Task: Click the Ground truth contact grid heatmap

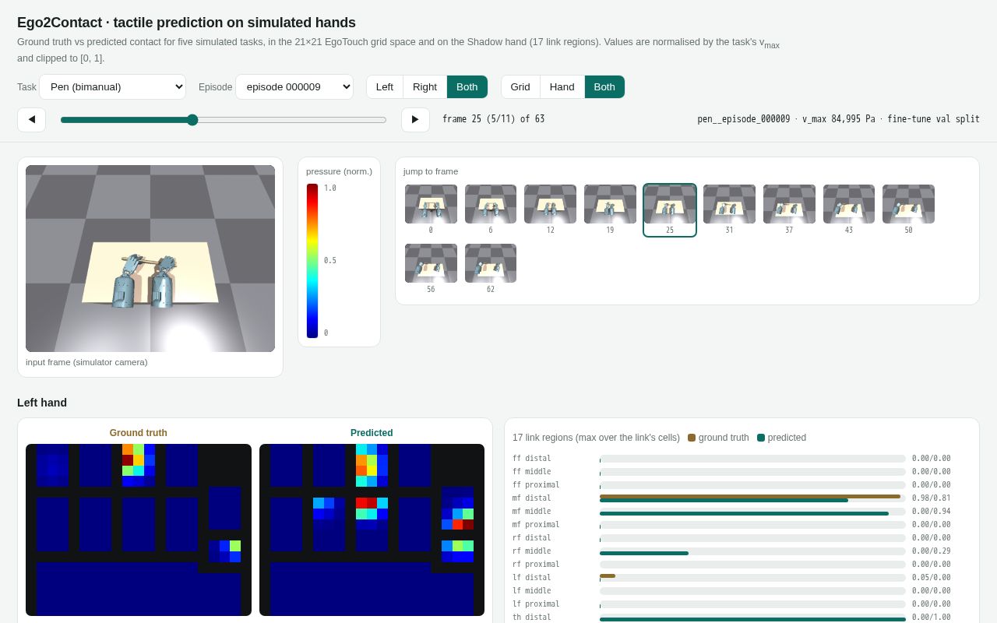Action: [x=139, y=530]
